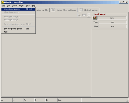The width and height of the screenshot is (129, 103).
Task: Select Open input image menu entry
Action: pyautogui.click(x=18, y=9)
